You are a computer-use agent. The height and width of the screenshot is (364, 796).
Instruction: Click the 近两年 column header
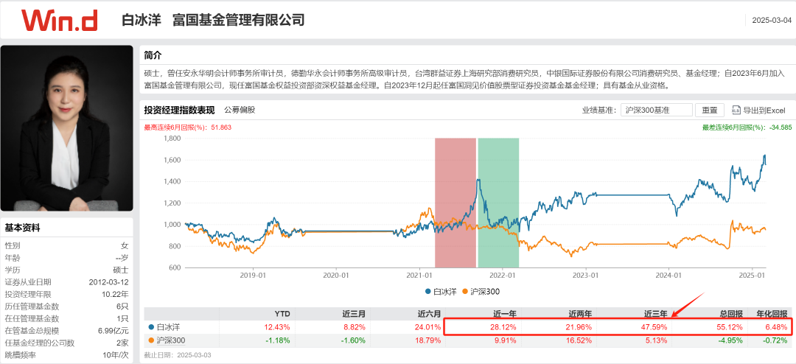582,314
